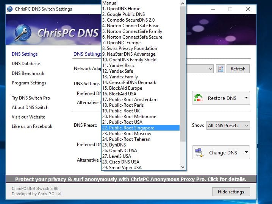Choose 10. OpenDNS Family Shield

(140, 60)
